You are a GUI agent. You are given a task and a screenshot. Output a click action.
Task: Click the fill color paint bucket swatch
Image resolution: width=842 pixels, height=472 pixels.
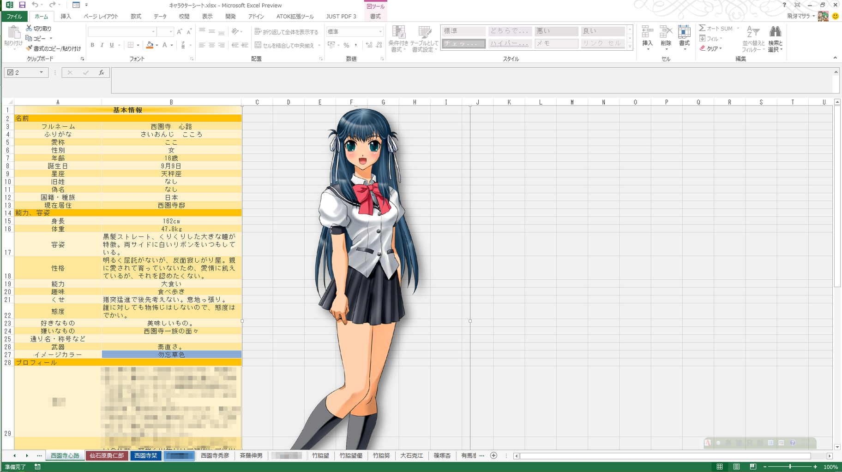[x=150, y=45]
